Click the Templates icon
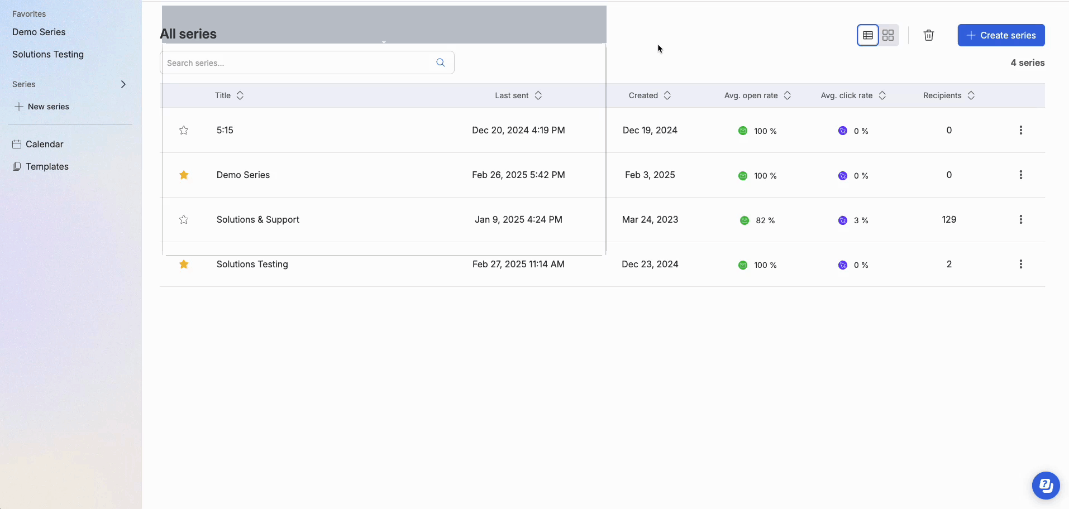 tap(17, 166)
